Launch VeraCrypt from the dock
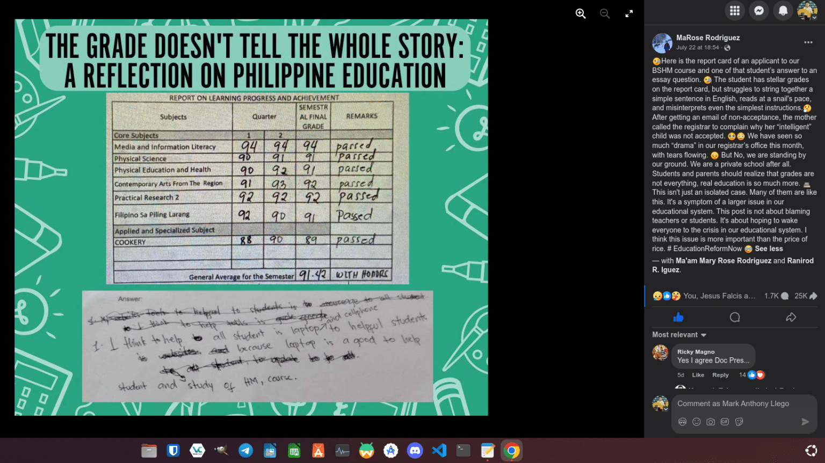 pos(197,451)
